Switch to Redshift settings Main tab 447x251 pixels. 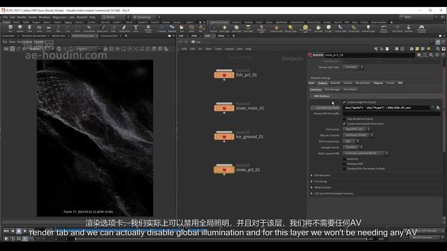312,83
